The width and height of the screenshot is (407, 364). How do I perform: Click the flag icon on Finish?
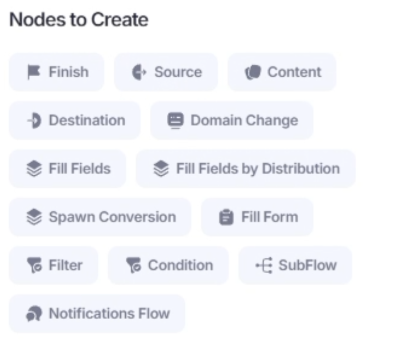click(x=33, y=72)
